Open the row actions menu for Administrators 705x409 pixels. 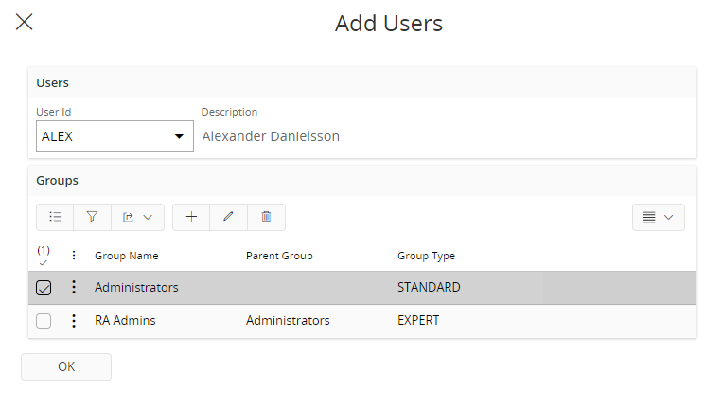(74, 287)
